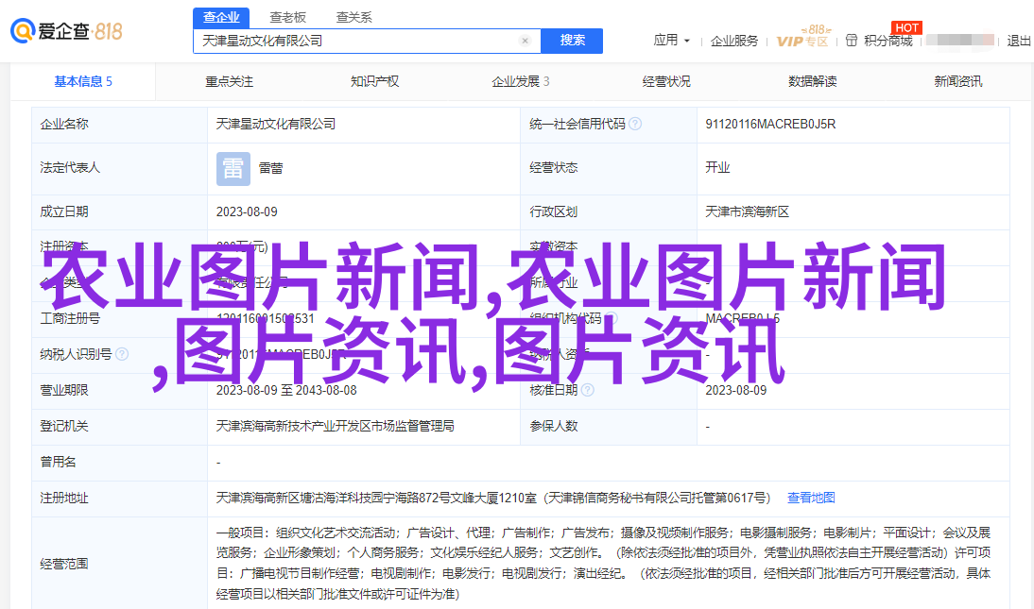1034x609 pixels.
Task: Open the 企业发展 tab
Action: [x=520, y=82]
